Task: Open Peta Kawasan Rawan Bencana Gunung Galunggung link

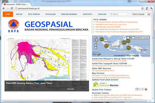Action: click(x=116, y=22)
